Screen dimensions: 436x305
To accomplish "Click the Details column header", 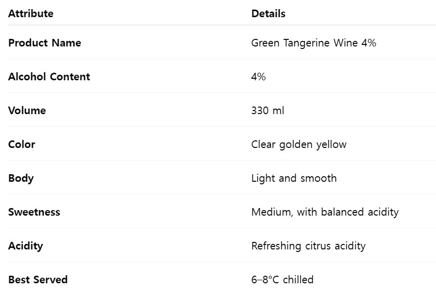I will 268,14.
